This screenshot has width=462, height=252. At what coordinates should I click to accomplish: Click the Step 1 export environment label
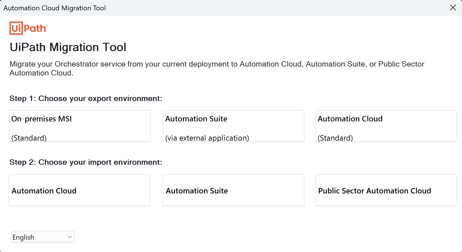coord(86,98)
